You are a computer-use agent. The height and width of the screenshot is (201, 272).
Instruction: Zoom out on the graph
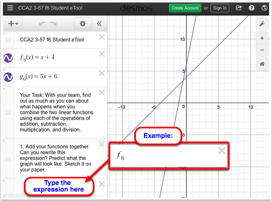[262, 50]
